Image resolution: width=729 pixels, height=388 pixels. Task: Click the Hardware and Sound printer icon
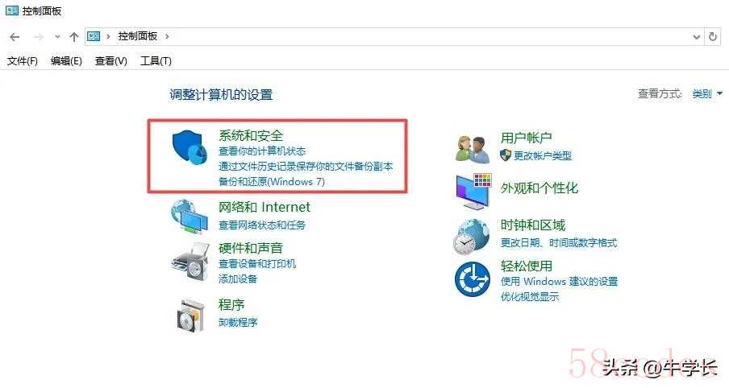pos(190,262)
